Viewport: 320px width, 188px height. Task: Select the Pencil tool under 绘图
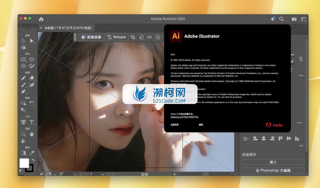[x=23, y=78]
